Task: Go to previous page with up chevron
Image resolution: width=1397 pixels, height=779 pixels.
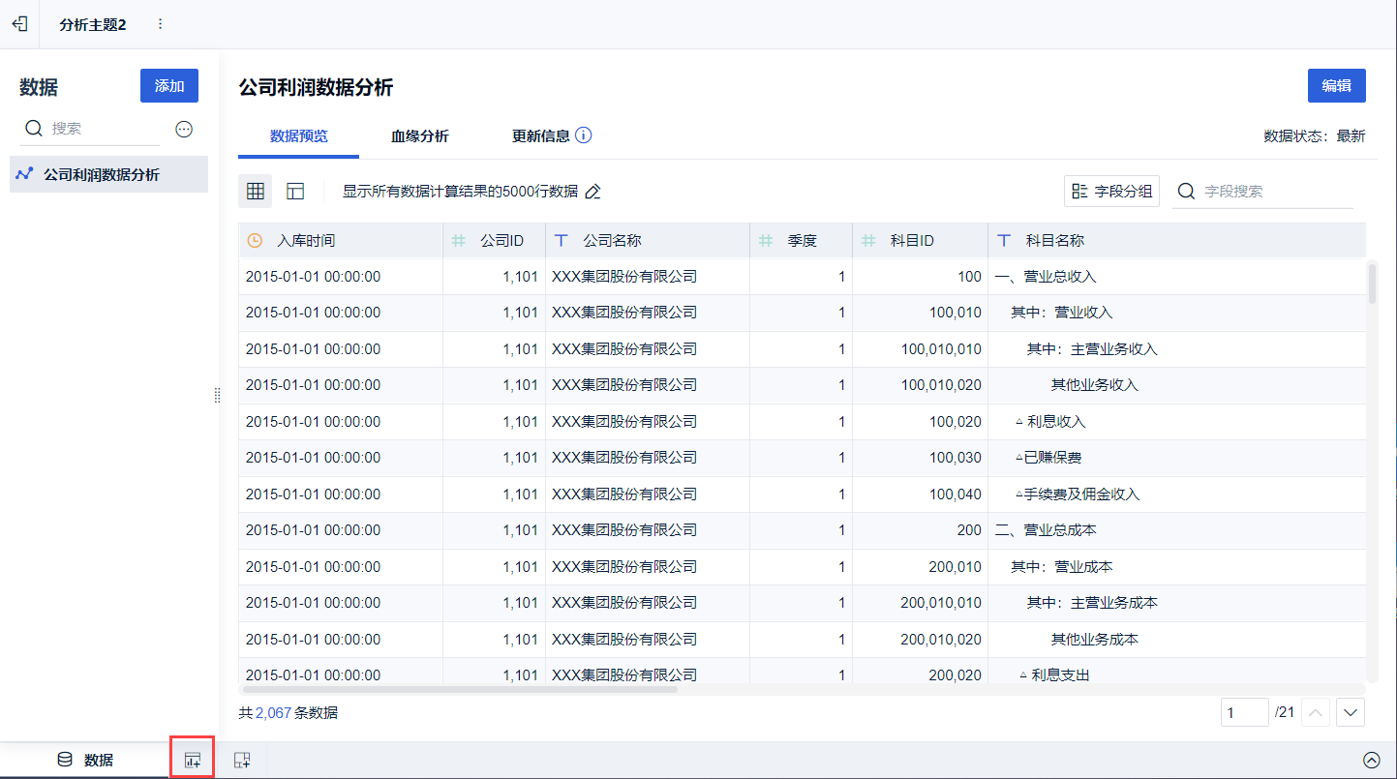Action: click(1316, 713)
